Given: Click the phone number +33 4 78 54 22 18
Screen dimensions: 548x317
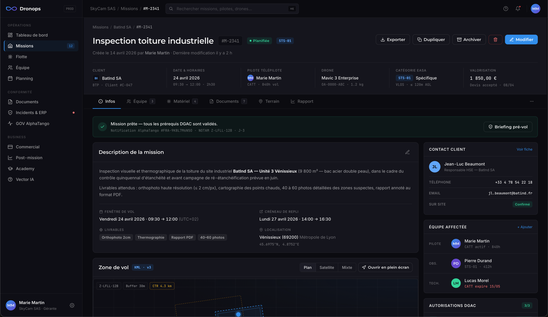Looking at the screenshot, I should 514,182.
